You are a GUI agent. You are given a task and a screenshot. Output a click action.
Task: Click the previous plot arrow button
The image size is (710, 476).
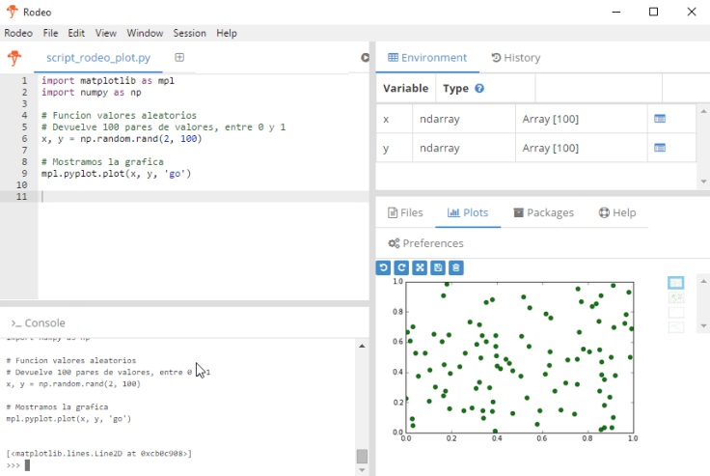click(383, 267)
